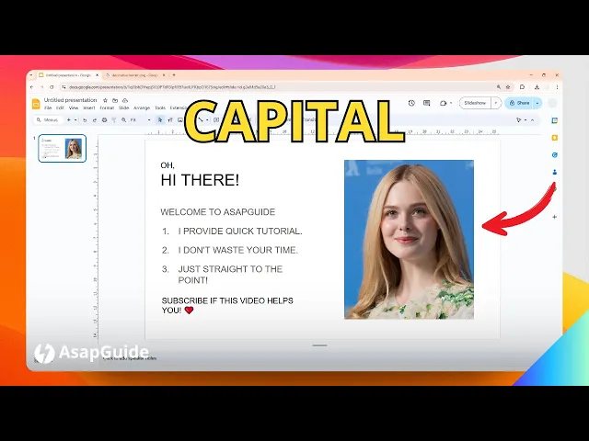Click the HI THERE! heading text
The image size is (589, 441).
click(200, 180)
